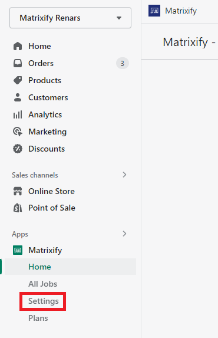The height and width of the screenshot is (338, 218).
Task: Open the Products section
Action: [x=45, y=80]
